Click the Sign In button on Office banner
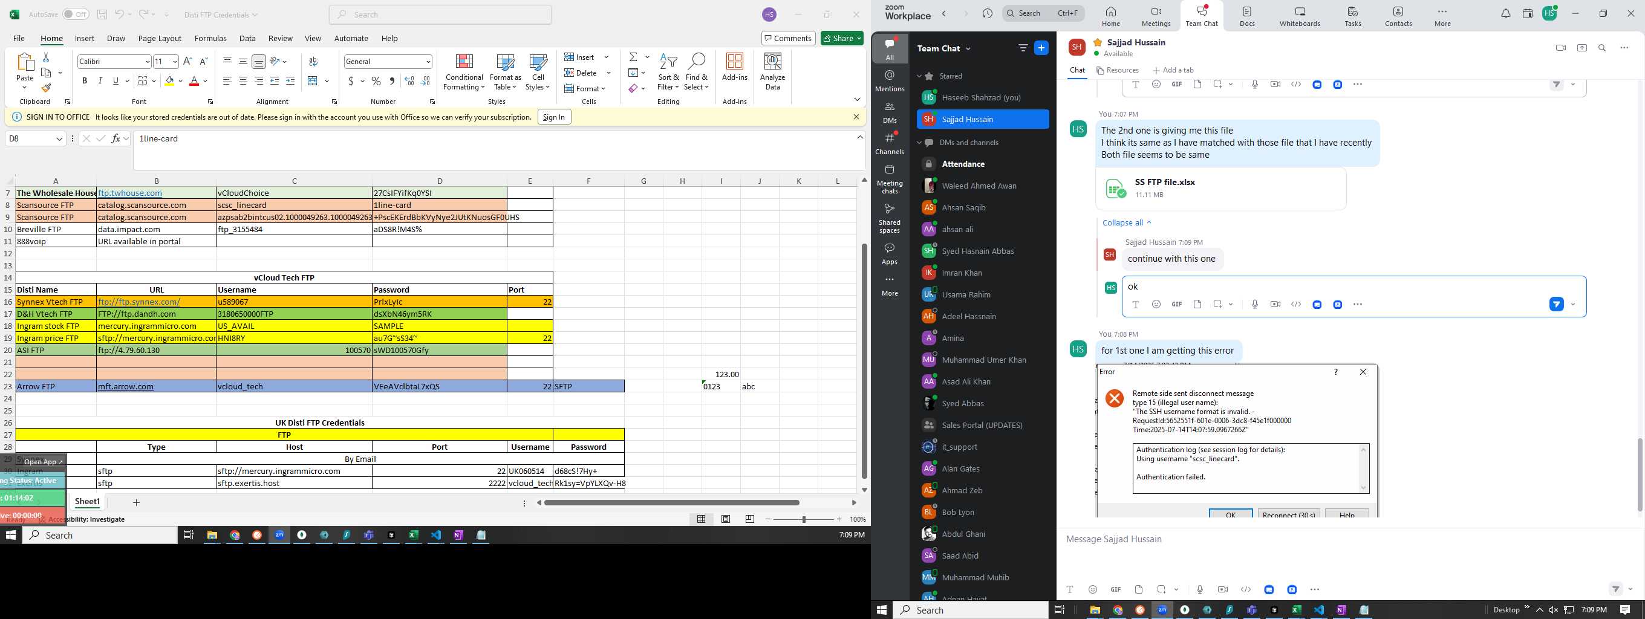The width and height of the screenshot is (1645, 619). pyautogui.click(x=553, y=117)
